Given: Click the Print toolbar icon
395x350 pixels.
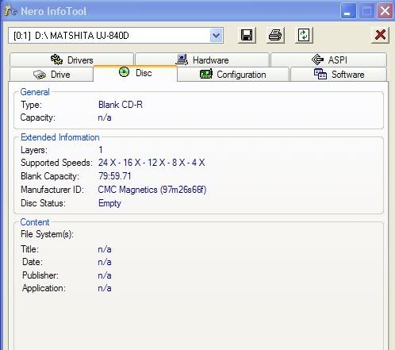Looking at the screenshot, I should click(275, 35).
